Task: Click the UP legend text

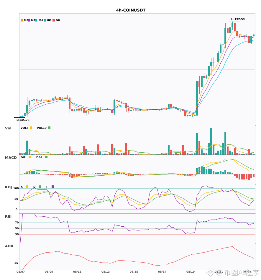Action: click(x=49, y=20)
